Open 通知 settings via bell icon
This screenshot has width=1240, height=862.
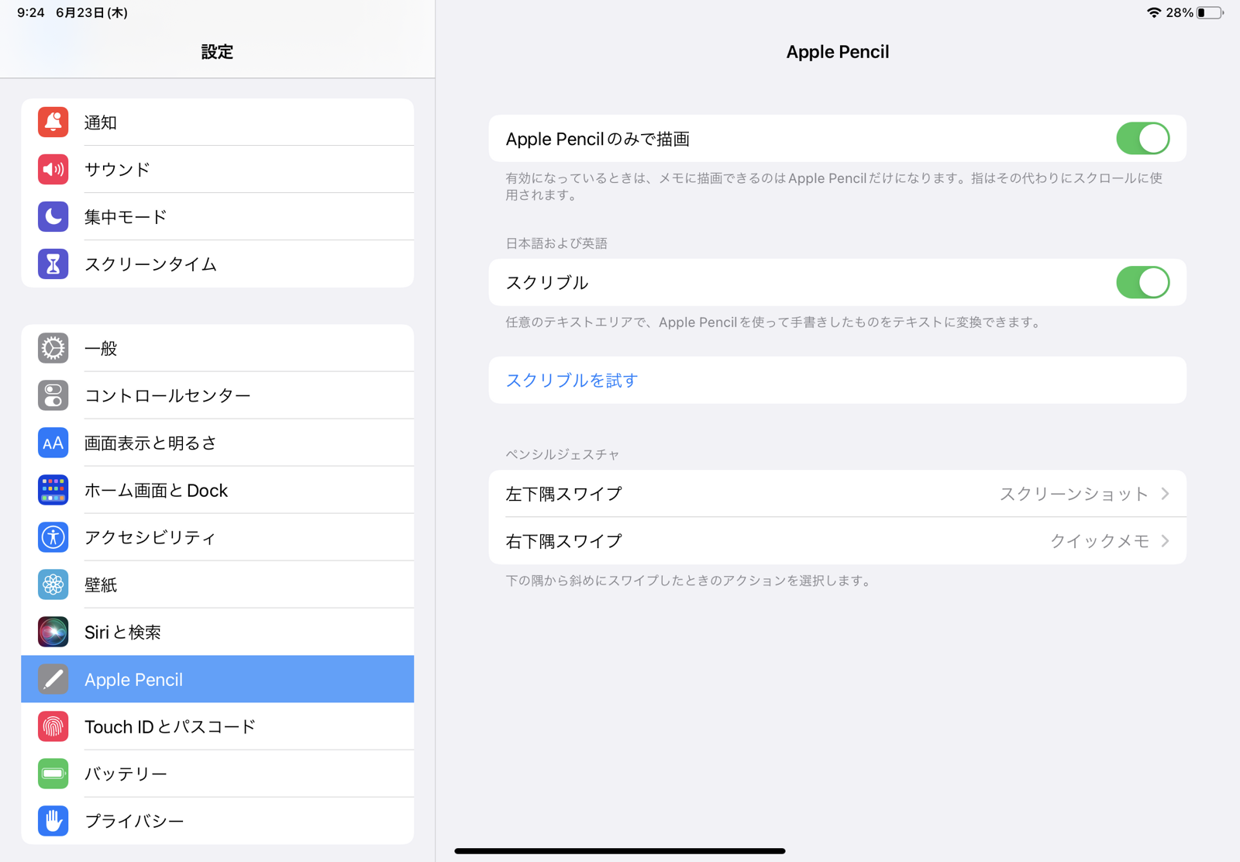tap(53, 122)
